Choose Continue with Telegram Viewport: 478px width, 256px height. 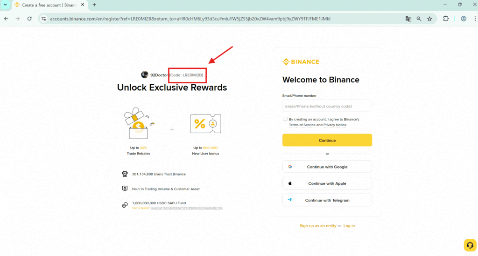coord(327,200)
